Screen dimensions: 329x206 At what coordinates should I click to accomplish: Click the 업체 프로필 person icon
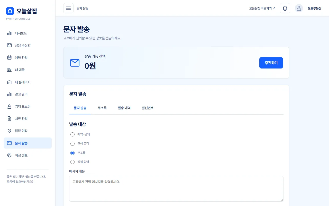click(x=10, y=106)
